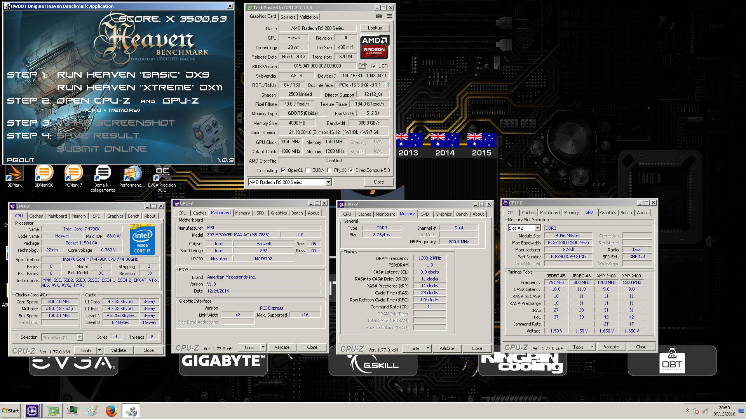Click the Start button
This screenshot has width=746, height=419.
(x=10, y=411)
